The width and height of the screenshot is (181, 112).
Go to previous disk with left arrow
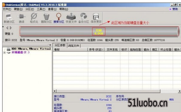click(7, 28)
